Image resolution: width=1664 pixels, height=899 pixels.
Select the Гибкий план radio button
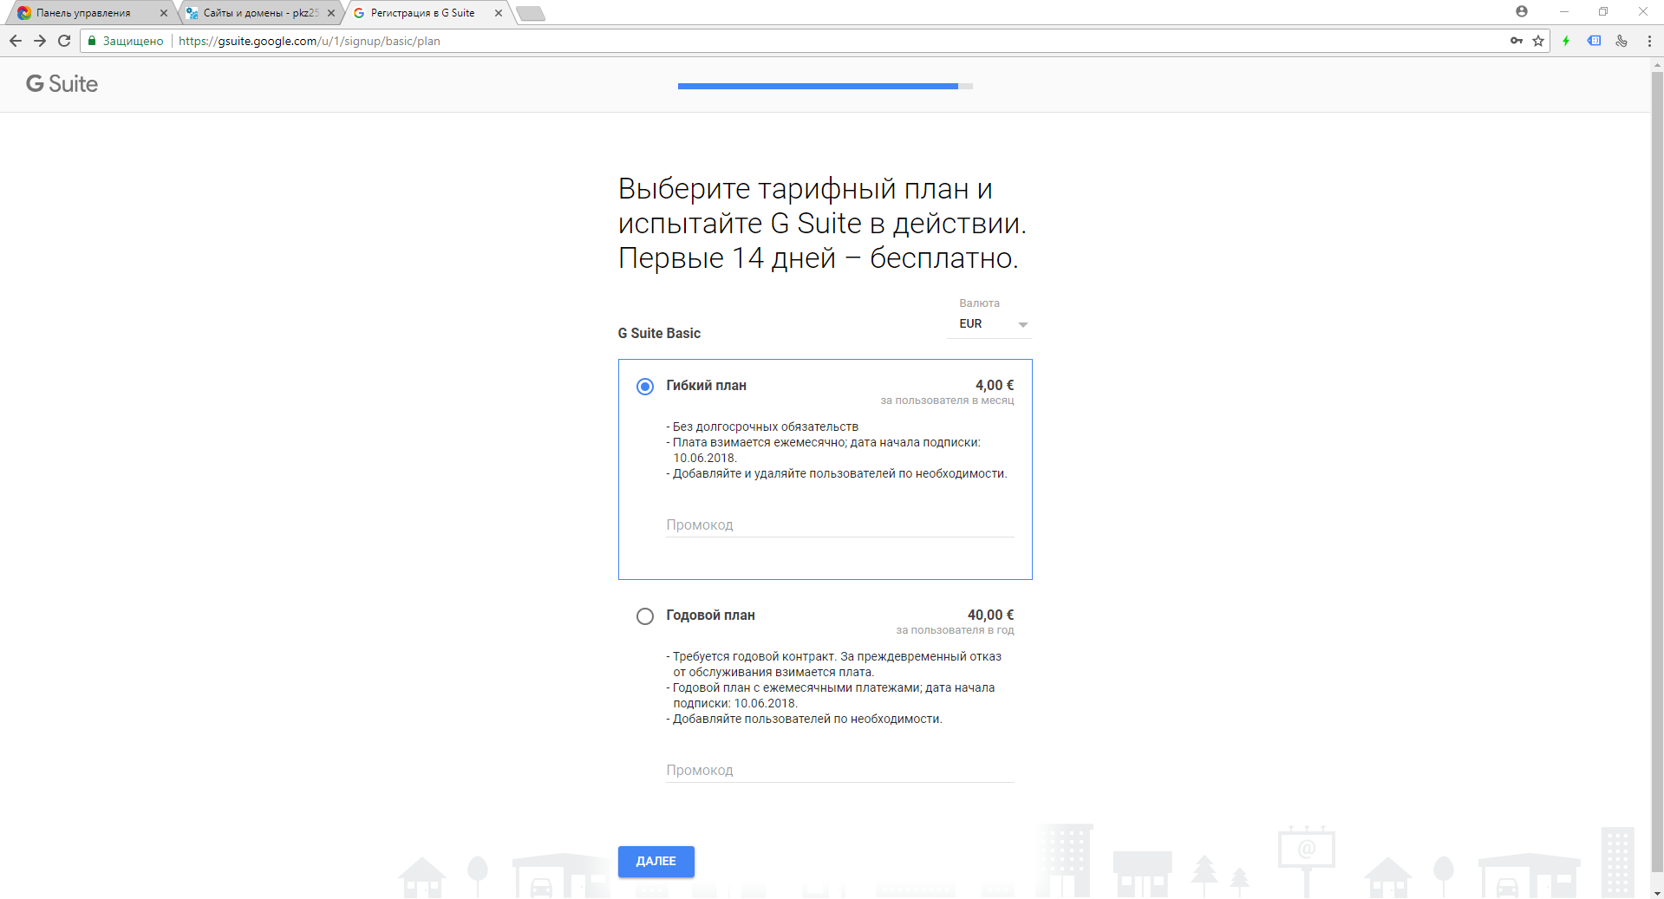pyautogui.click(x=644, y=387)
